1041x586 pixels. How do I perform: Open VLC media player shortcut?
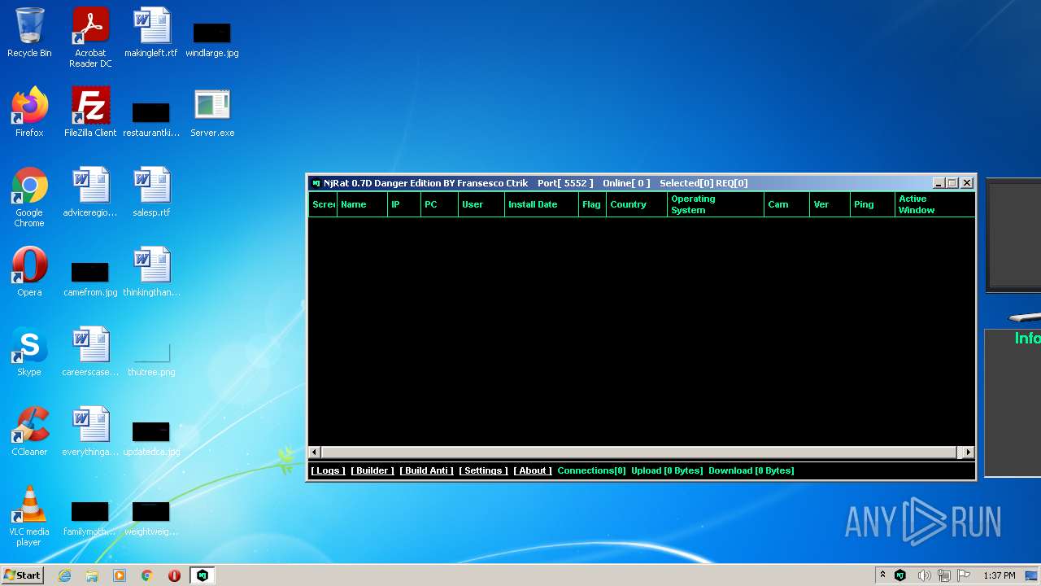(29, 516)
